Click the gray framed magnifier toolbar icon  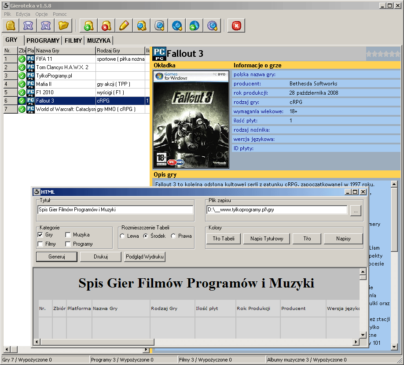tap(159, 26)
